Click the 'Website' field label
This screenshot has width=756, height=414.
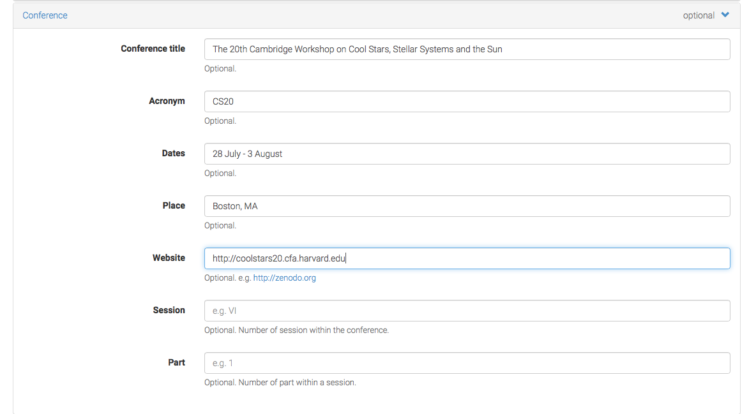click(169, 258)
